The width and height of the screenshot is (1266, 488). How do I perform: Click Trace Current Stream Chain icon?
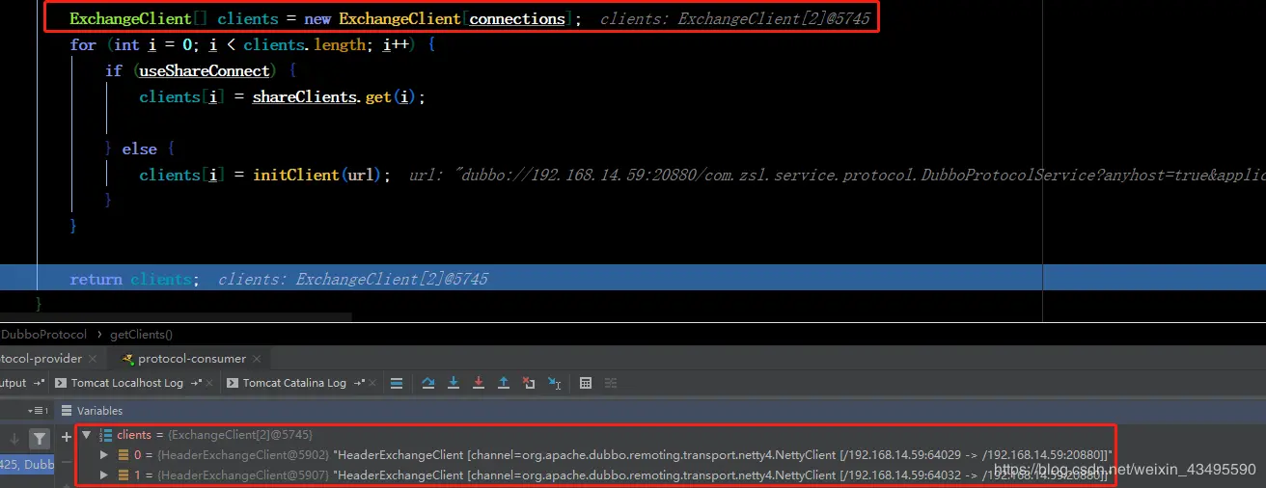click(610, 383)
